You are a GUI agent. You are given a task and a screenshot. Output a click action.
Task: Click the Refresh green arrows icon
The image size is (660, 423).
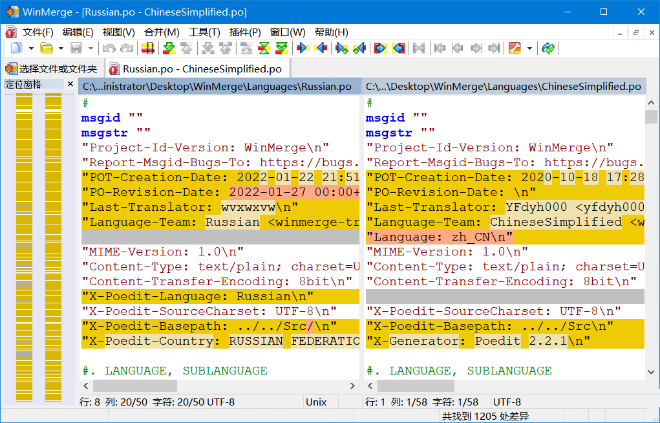[548, 49]
